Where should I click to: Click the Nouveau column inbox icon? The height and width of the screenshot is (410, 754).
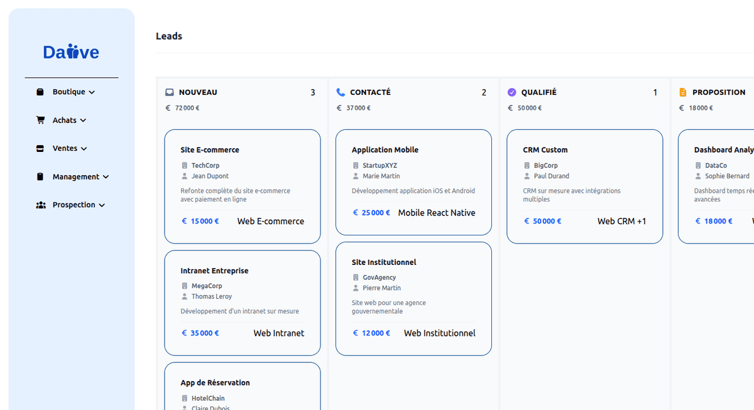(x=170, y=92)
